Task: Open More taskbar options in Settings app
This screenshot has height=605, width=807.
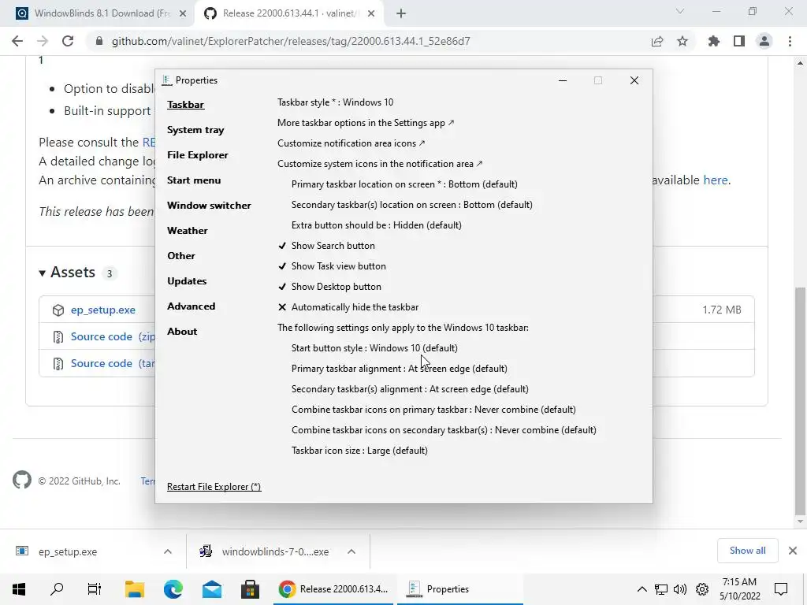Action: point(366,123)
